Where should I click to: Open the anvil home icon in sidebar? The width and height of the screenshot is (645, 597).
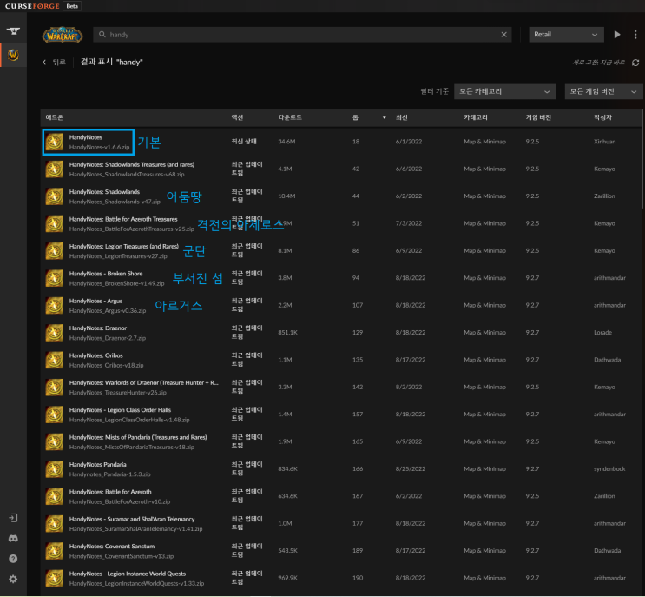(x=13, y=31)
